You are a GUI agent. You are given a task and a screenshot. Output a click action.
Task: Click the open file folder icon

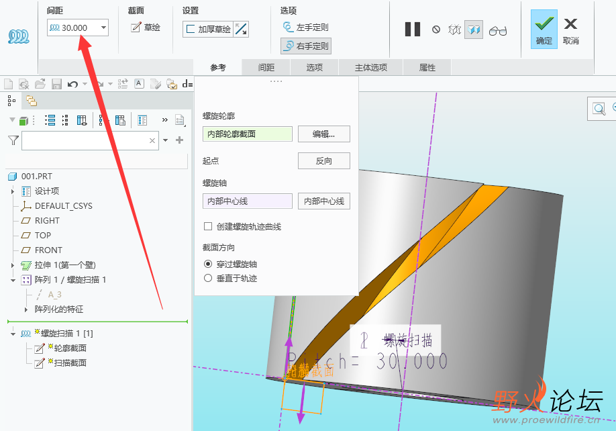click(40, 84)
